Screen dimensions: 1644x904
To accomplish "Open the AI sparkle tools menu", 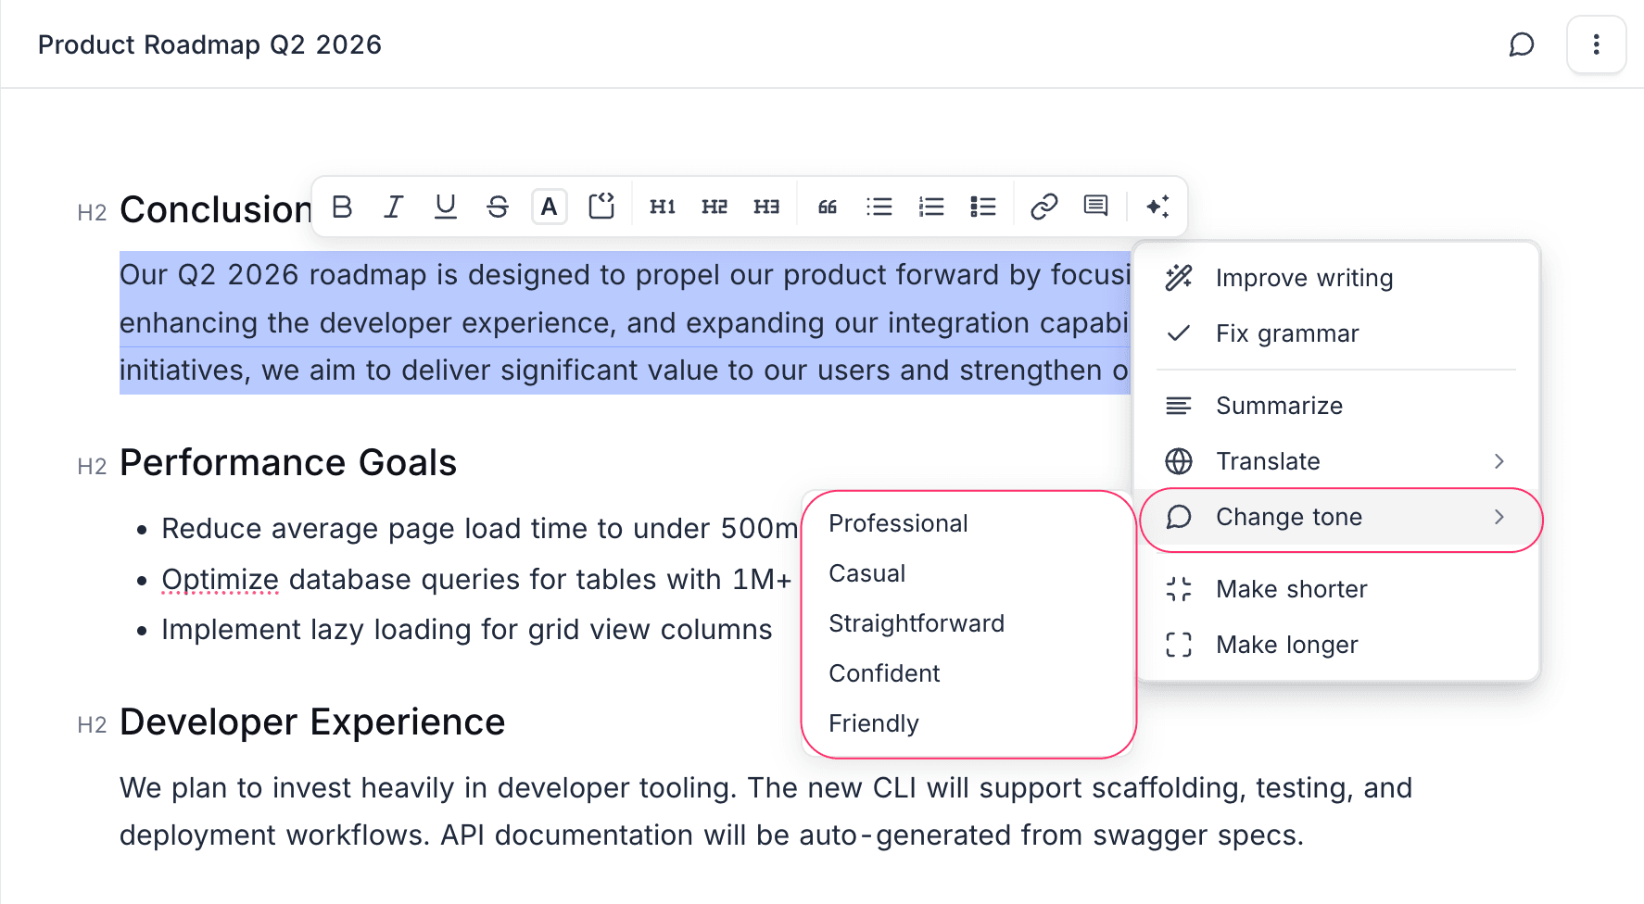I will [1157, 207].
